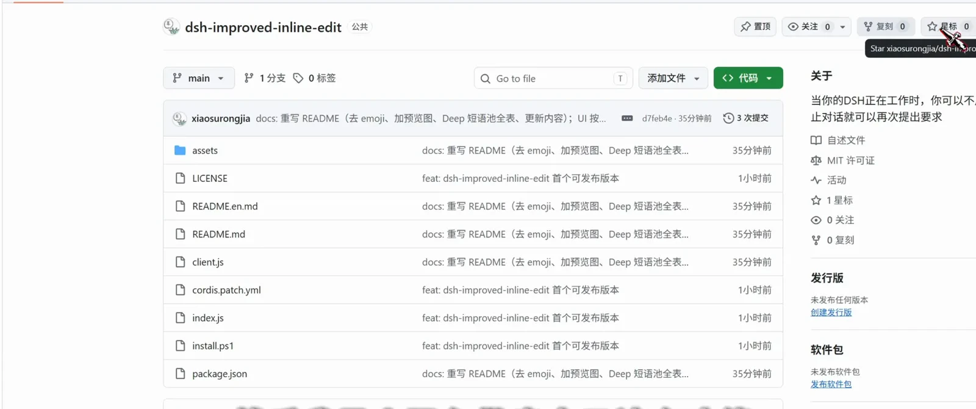Open the green 代码 dropdown button
Image resolution: width=976 pixels, height=409 pixels.
(748, 78)
